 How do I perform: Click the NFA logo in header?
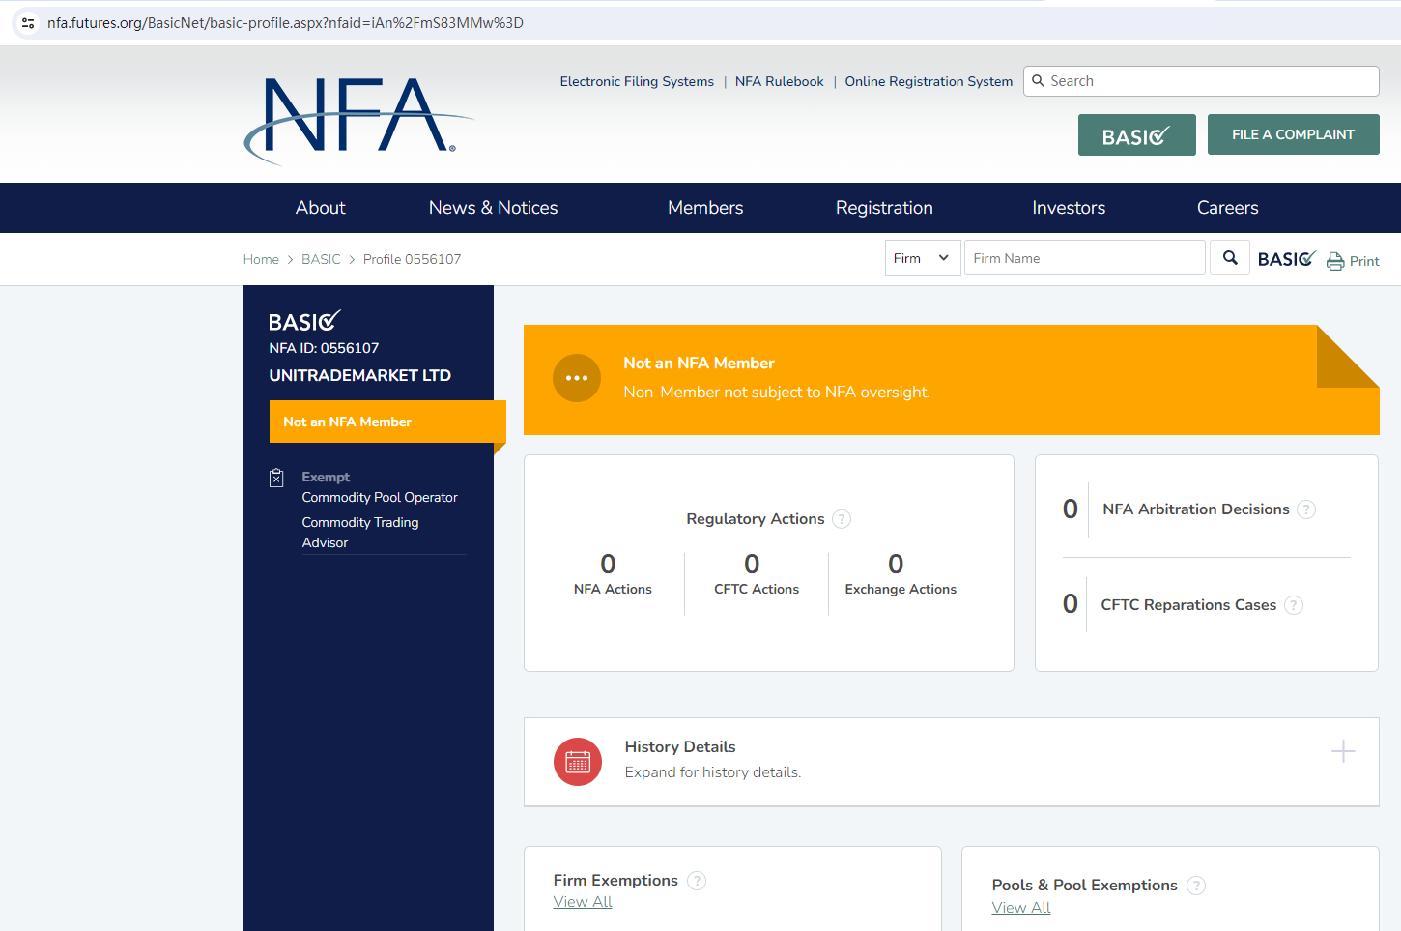coord(357,119)
